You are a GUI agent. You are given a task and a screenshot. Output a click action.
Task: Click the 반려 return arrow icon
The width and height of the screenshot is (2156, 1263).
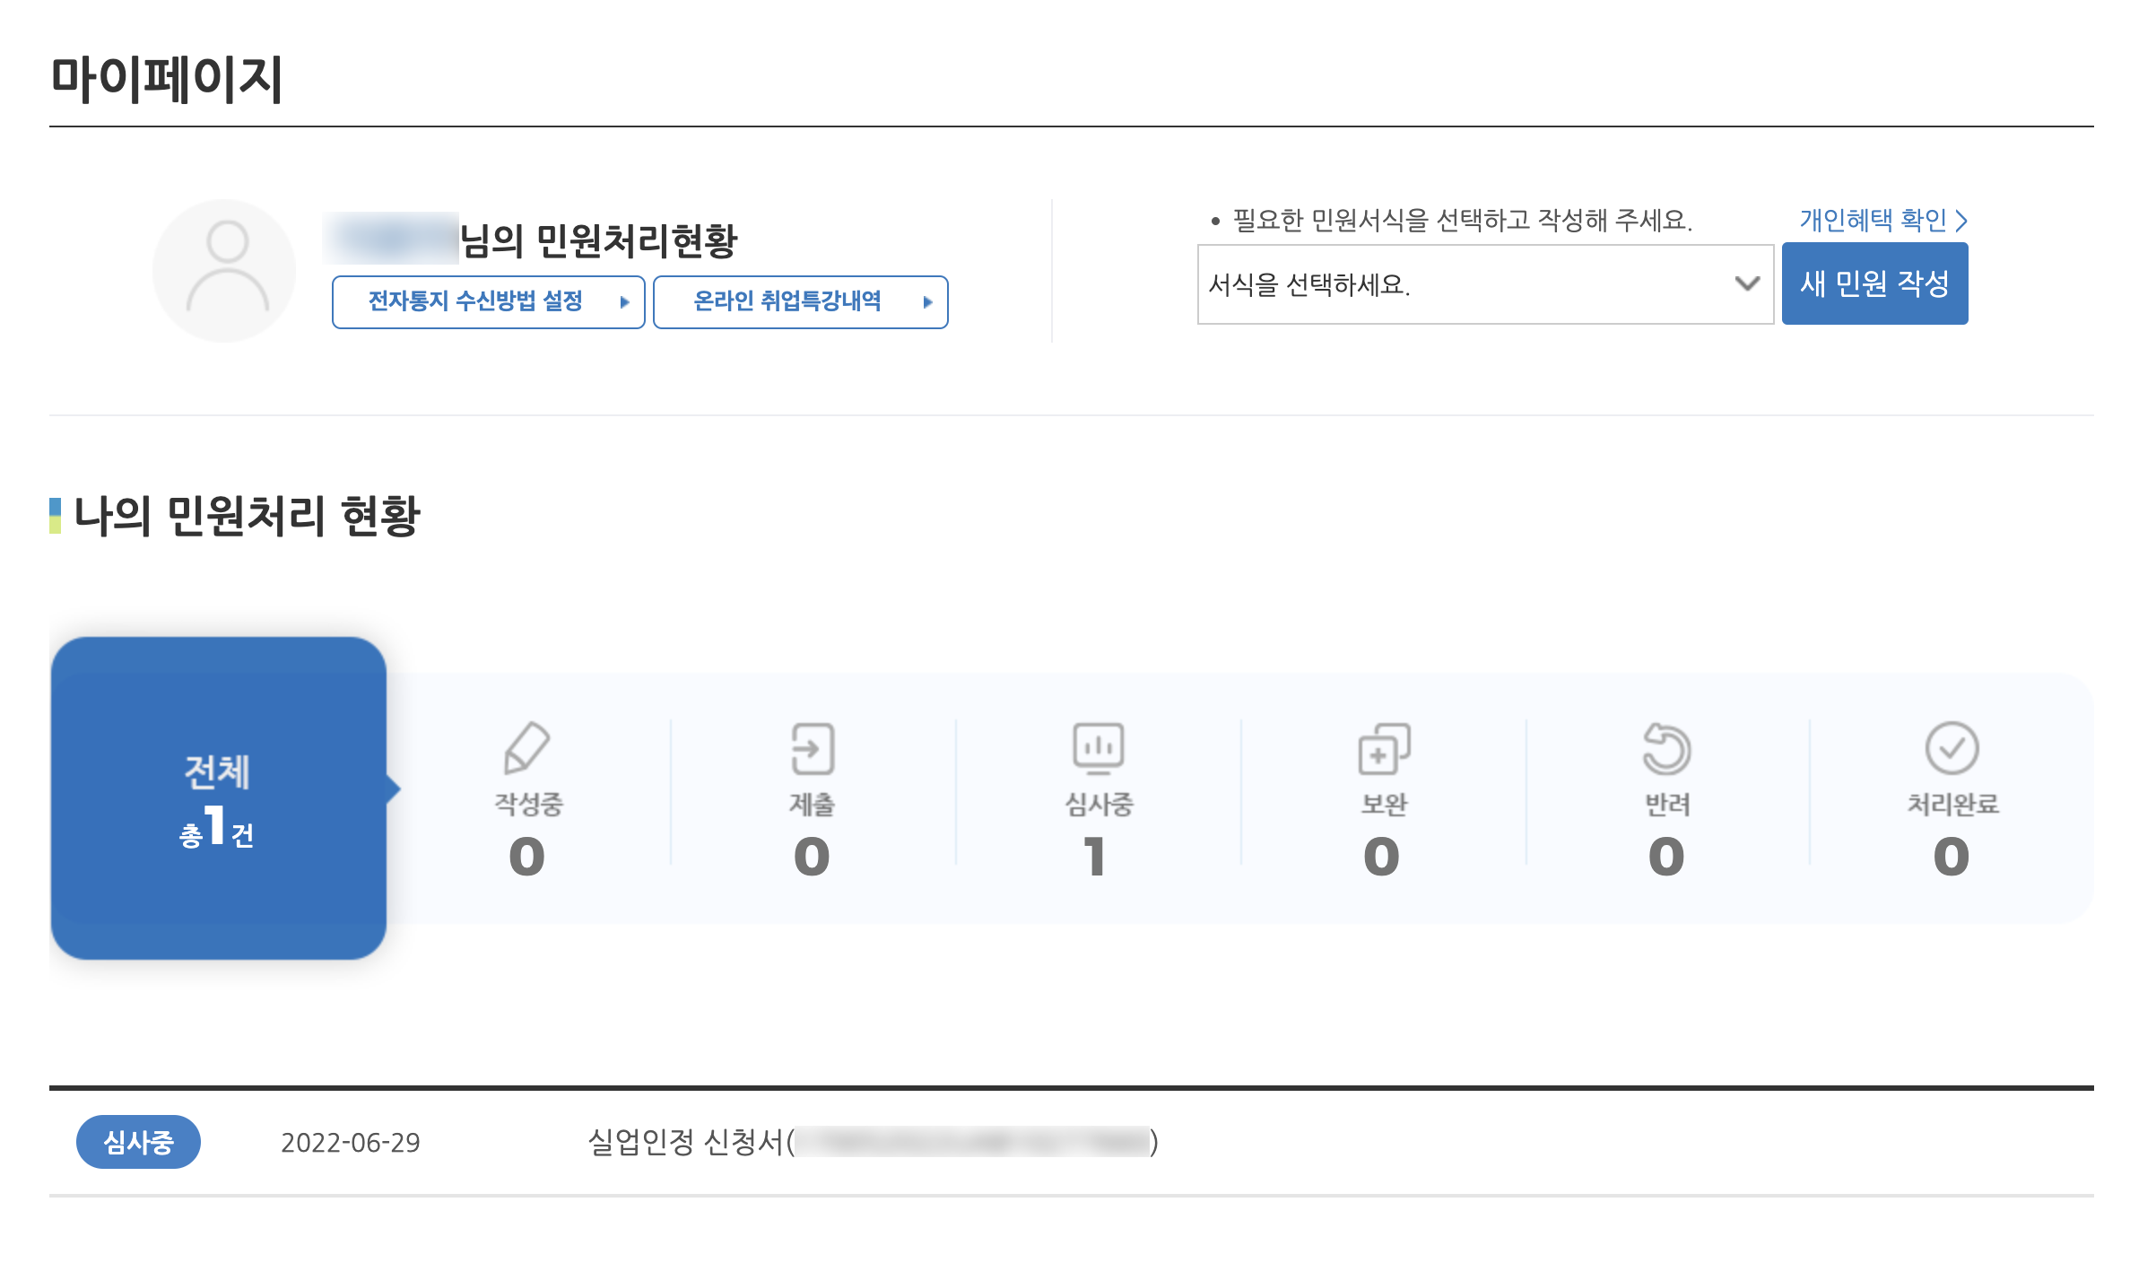pyautogui.click(x=1667, y=748)
